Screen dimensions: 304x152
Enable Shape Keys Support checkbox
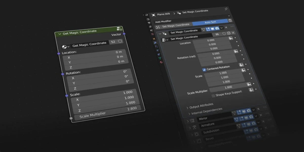point(213,96)
